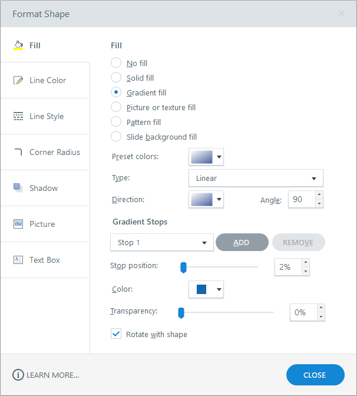The width and height of the screenshot is (357, 396).
Task: Switch to the Line Color tab
Action: tap(47, 80)
